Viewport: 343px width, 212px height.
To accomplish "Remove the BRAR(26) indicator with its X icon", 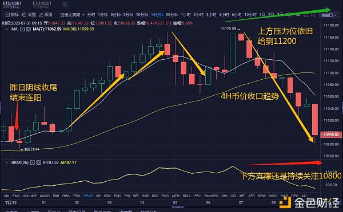I will click(x=38, y=162).
